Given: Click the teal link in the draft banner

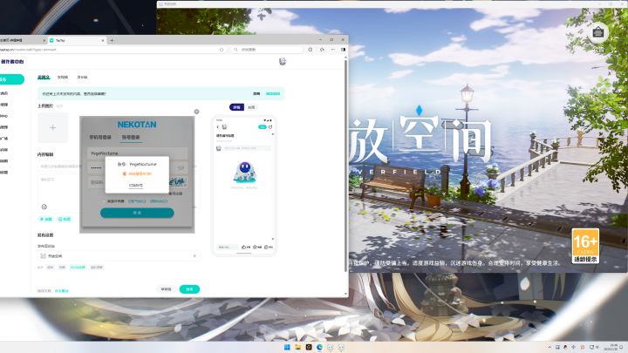Looking at the screenshot, I should pos(273,93).
